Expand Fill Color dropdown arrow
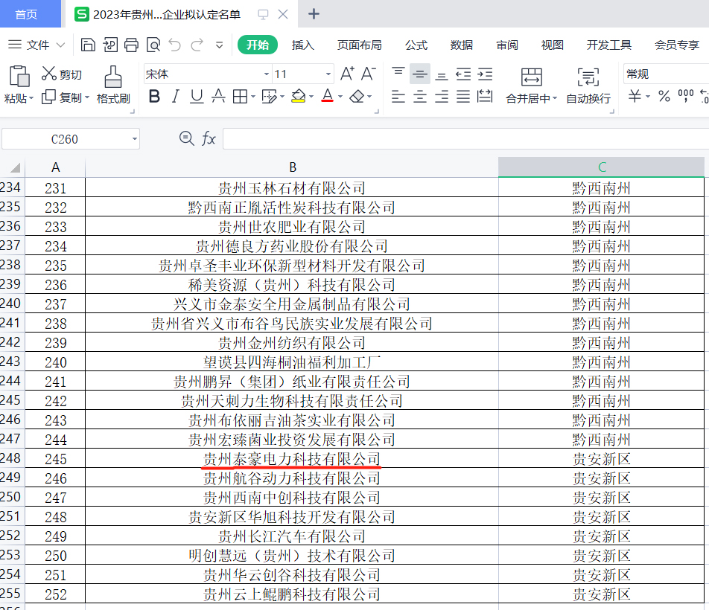709x610 pixels. coord(311,97)
